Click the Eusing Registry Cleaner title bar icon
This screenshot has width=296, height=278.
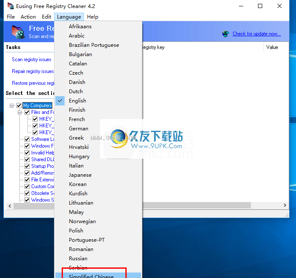point(11,6)
